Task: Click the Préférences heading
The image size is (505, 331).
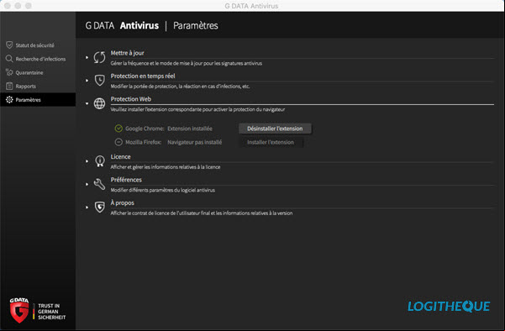Action: (126, 180)
